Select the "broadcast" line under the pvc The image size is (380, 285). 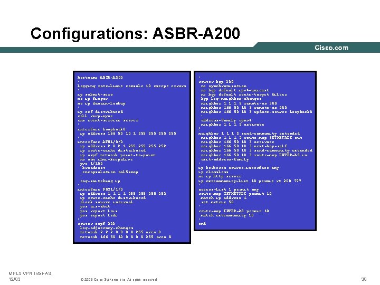[x=94, y=168]
